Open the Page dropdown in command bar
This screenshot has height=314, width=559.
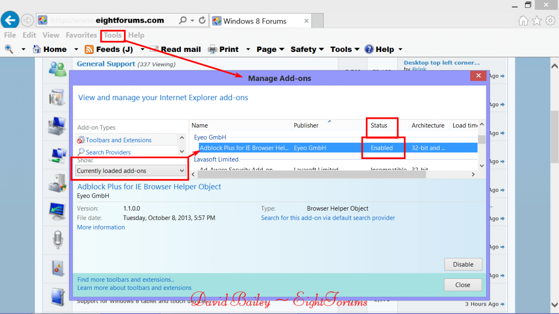tap(270, 49)
